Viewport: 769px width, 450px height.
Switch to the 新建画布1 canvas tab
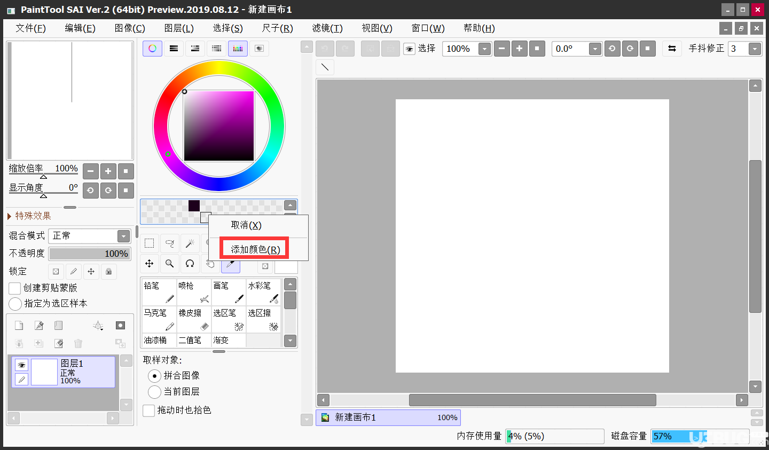[388, 417]
